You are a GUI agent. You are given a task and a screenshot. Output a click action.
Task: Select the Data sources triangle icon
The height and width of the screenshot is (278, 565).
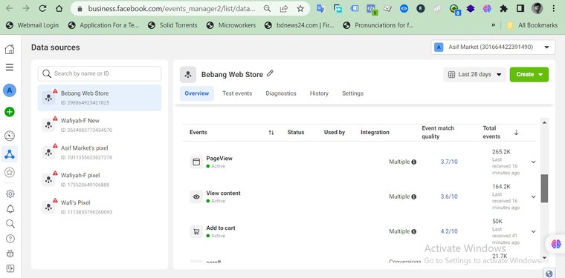pyautogui.click(x=10, y=154)
